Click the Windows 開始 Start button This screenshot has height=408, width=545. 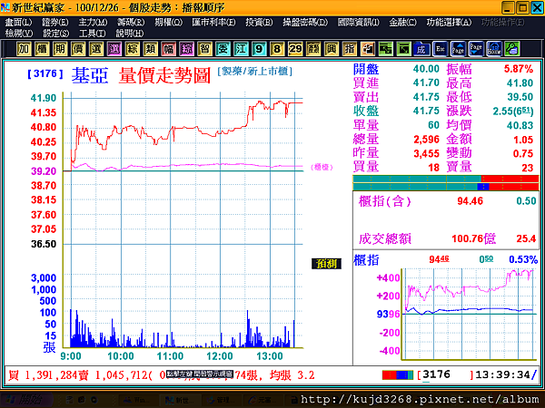(x=26, y=400)
